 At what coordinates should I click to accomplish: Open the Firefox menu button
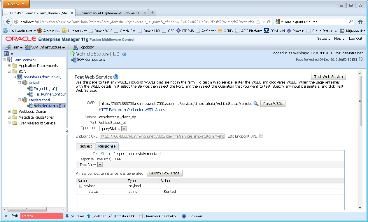[16, 4]
